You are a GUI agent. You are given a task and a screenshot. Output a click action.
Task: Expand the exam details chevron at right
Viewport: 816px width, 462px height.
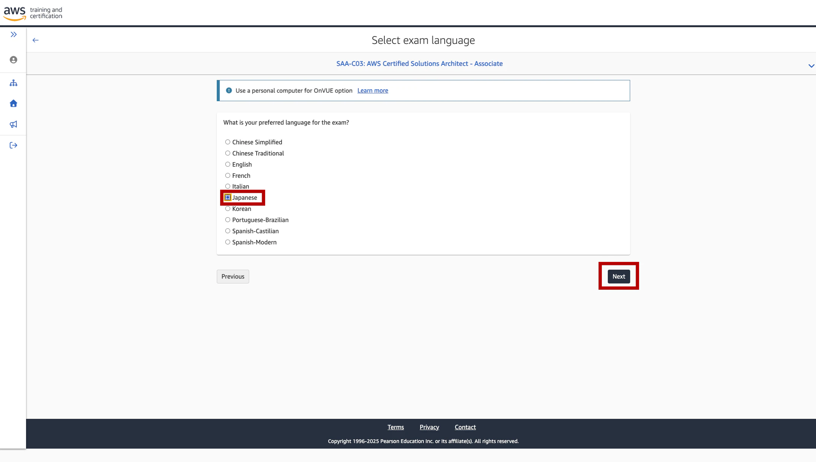click(811, 66)
